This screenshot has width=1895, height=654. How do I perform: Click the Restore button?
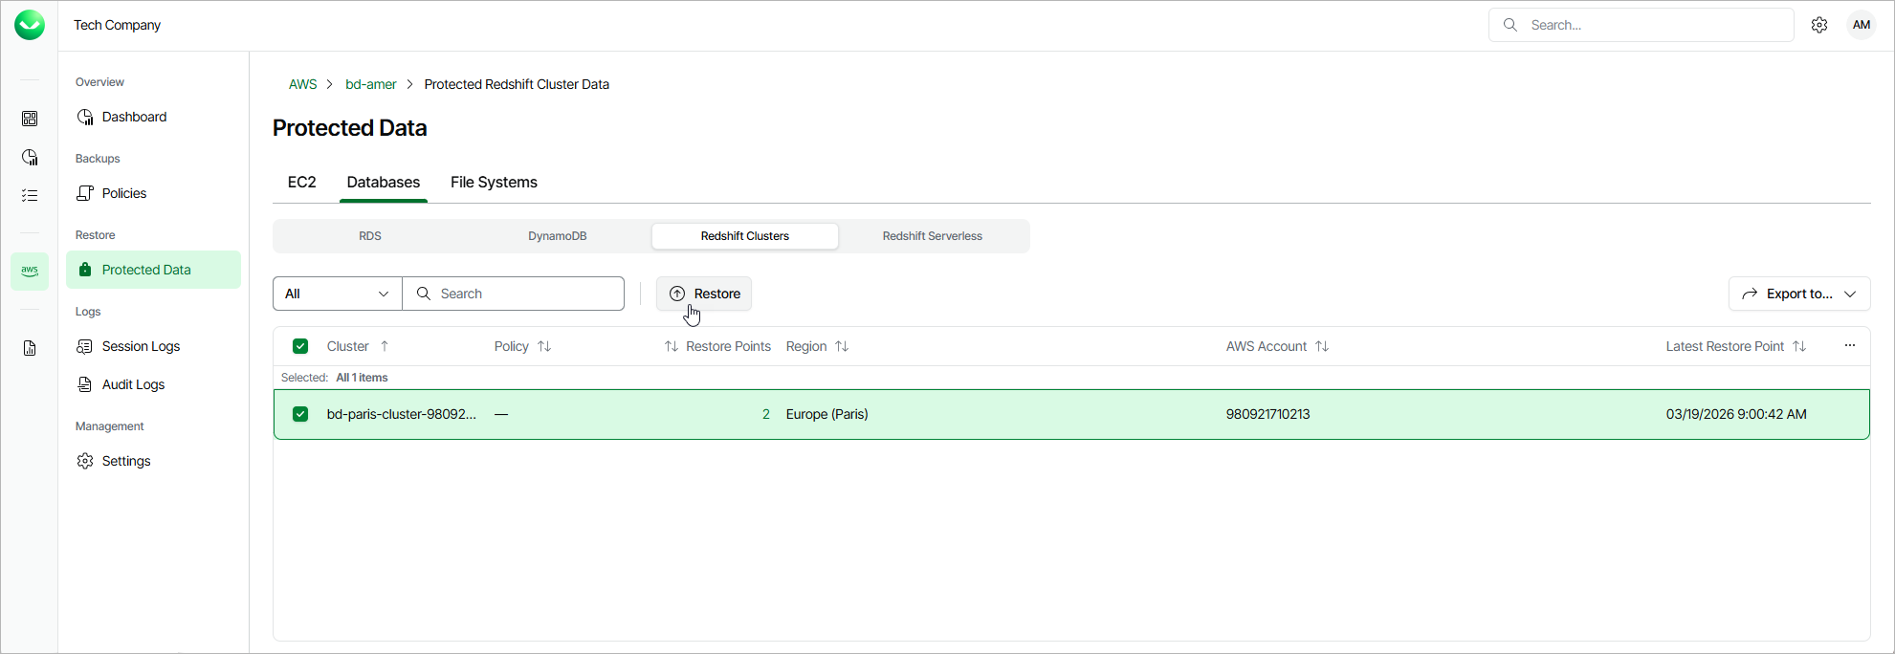point(704,294)
